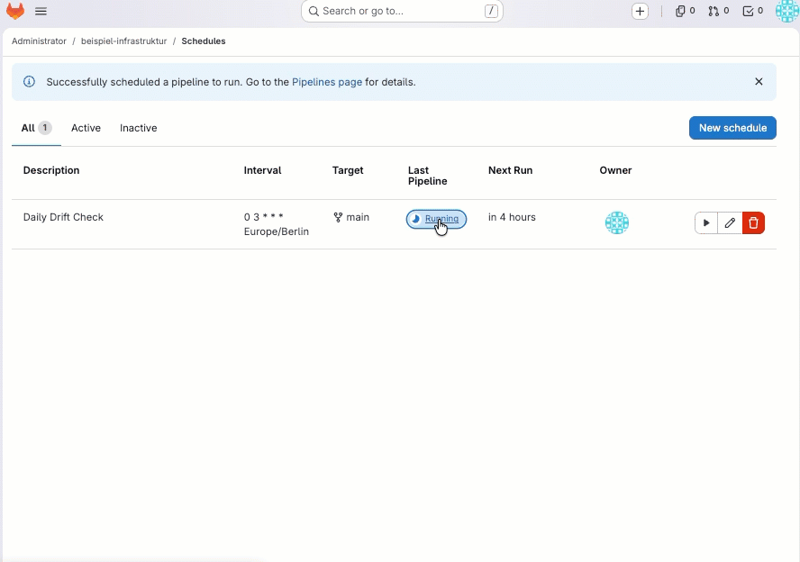Open the schedule owner's avatar
The width and height of the screenshot is (800, 562).
(617, 222)
